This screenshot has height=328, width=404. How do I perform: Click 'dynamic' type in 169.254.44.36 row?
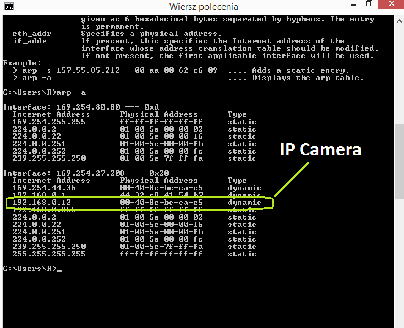[244, 188]
